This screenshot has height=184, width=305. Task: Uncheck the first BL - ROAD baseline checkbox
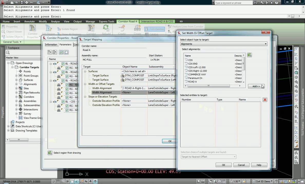pos(63,64)
